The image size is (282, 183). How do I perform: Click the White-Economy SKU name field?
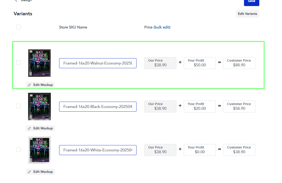coord(98,150)
